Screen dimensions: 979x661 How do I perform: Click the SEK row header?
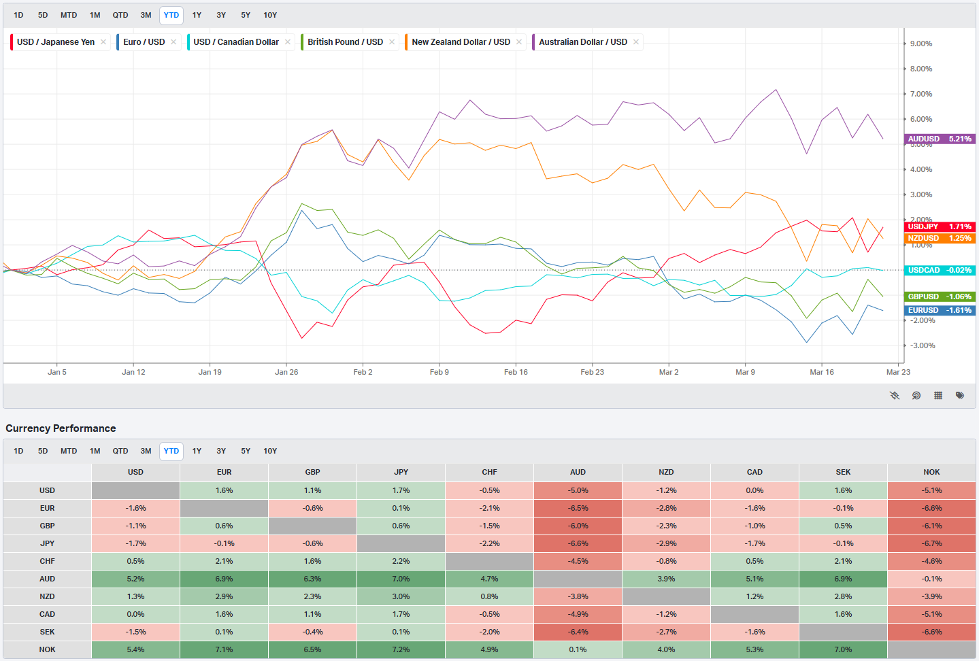[x=47, y=632]
